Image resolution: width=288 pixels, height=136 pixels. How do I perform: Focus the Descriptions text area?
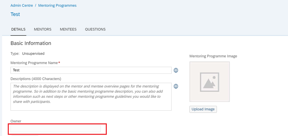coord(91,97)
